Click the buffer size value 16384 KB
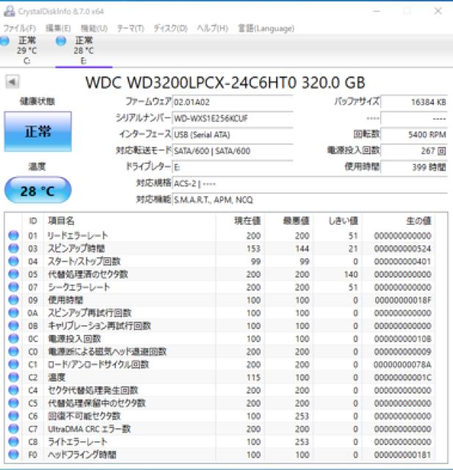Image resolution: width=453 pixels, height=470 pixels. click(x=414, y=102)
